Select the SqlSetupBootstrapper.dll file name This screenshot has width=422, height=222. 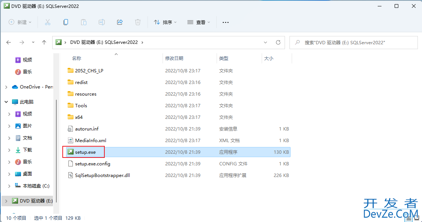[x=102, y=175]
